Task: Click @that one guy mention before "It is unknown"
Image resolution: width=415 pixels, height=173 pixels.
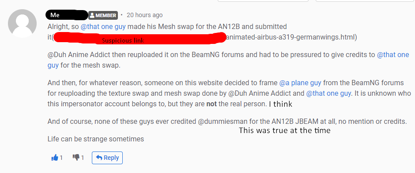Action: pyautogui.click(x=329, y=94)
